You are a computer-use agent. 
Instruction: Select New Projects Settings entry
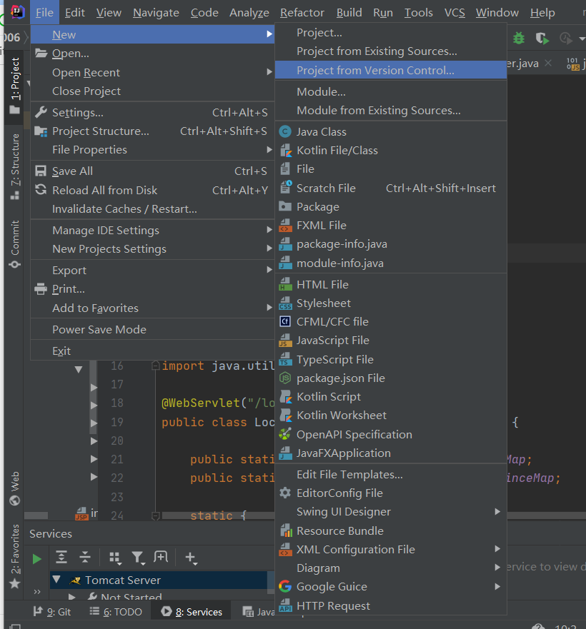(152, 249)
